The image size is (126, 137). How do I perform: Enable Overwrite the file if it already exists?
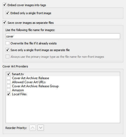tap(7, 43)
